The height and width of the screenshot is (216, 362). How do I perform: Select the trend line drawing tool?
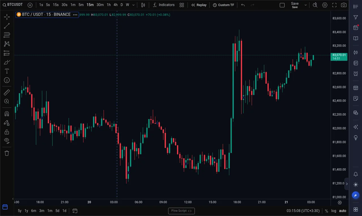pyautogui.click(x=7, y=26)
